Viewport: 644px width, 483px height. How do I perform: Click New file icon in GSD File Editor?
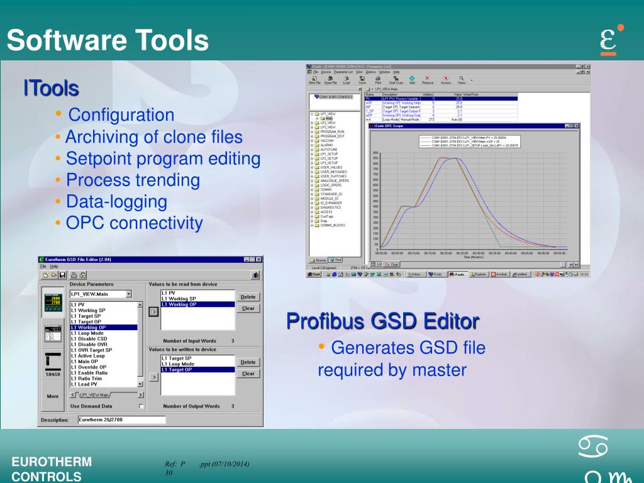[45, 275]
